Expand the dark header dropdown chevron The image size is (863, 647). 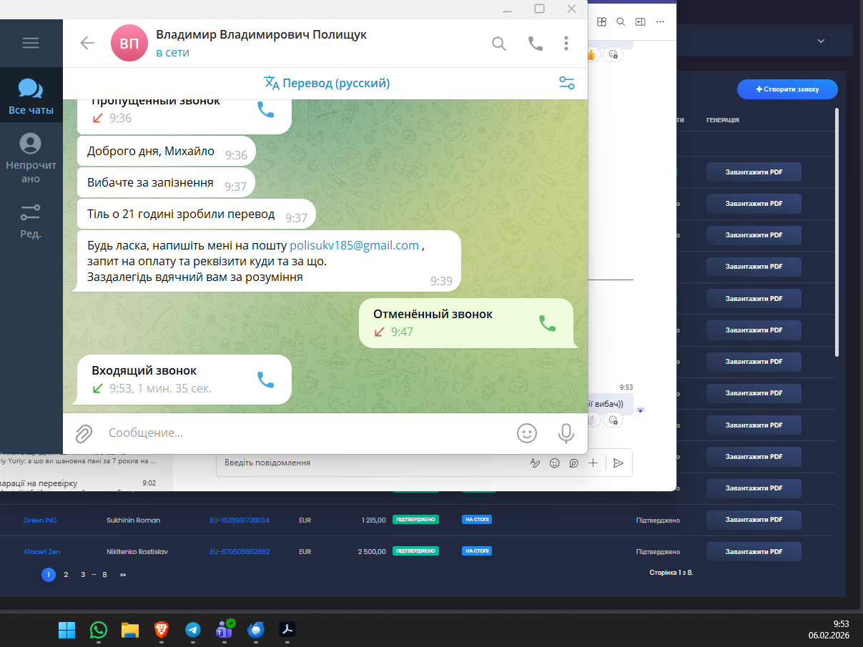click(821, 41)
